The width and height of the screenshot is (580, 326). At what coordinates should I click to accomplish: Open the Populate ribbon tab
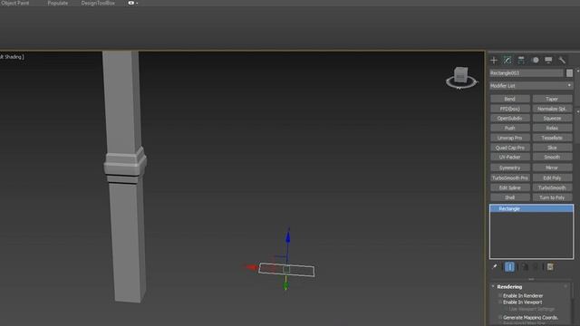coord(58,3)
